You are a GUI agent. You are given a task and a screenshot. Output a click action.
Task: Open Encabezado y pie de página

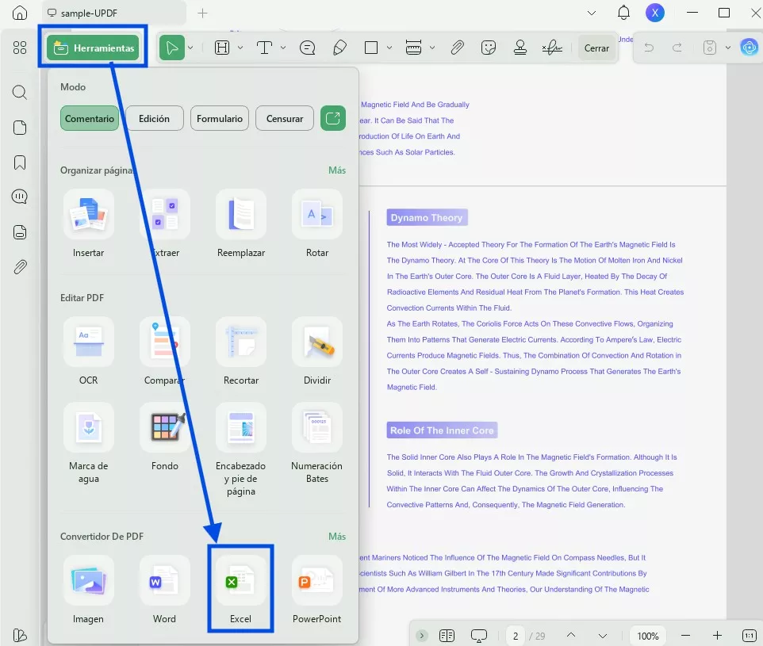coord(241,450)
